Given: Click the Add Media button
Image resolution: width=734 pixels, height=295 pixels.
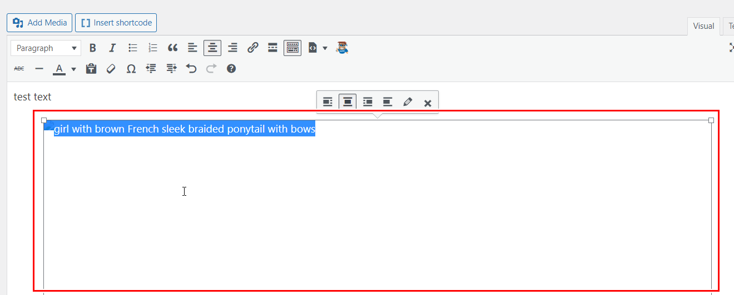Looking at the screenshot, I should pos(39,23).
